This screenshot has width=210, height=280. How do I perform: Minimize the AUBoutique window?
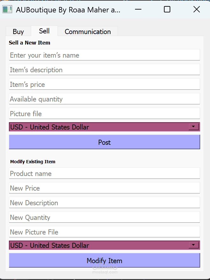138,10
